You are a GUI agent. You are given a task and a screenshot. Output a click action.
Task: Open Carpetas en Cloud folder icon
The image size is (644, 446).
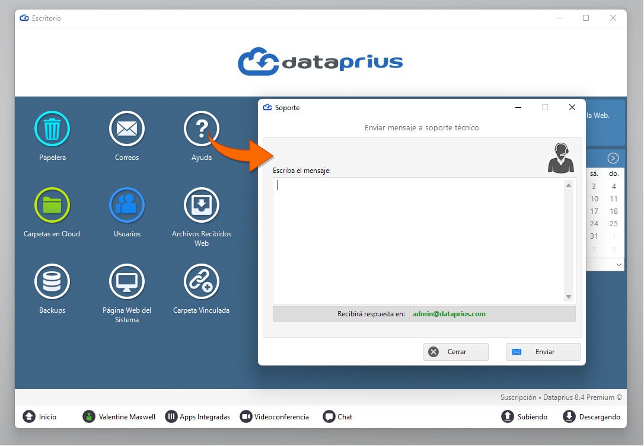coord(52,205)
